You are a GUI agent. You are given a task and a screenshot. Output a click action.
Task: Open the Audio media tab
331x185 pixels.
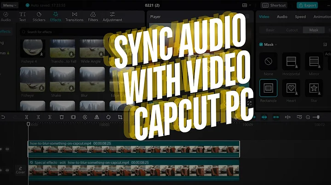6,17
